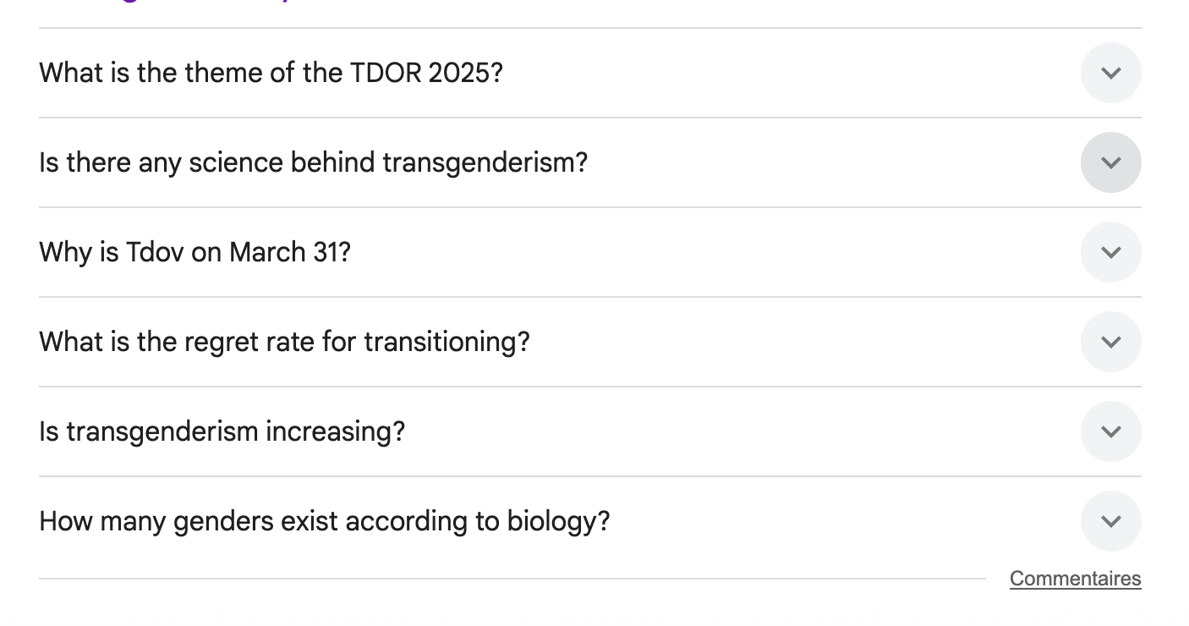The image size is (1189, 626).
Task: Expand the TDOR 2025 theme question chevron
Action: coord(1110,73)
